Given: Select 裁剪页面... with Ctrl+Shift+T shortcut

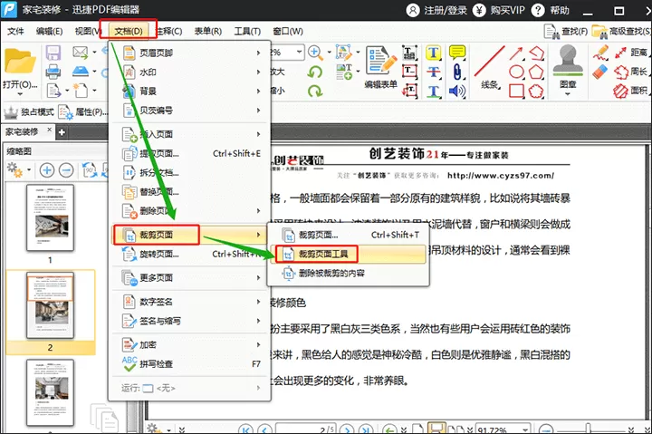Looking at the screenshot, I should pos(348,235).
